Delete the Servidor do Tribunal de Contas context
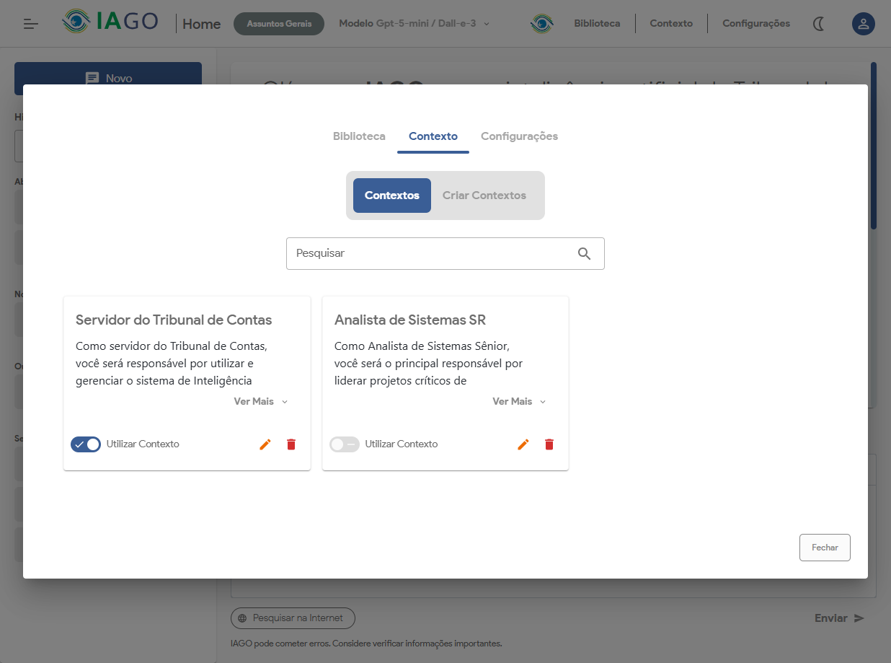Viewport: 891px width, 663px height. [x=291, y=444]
